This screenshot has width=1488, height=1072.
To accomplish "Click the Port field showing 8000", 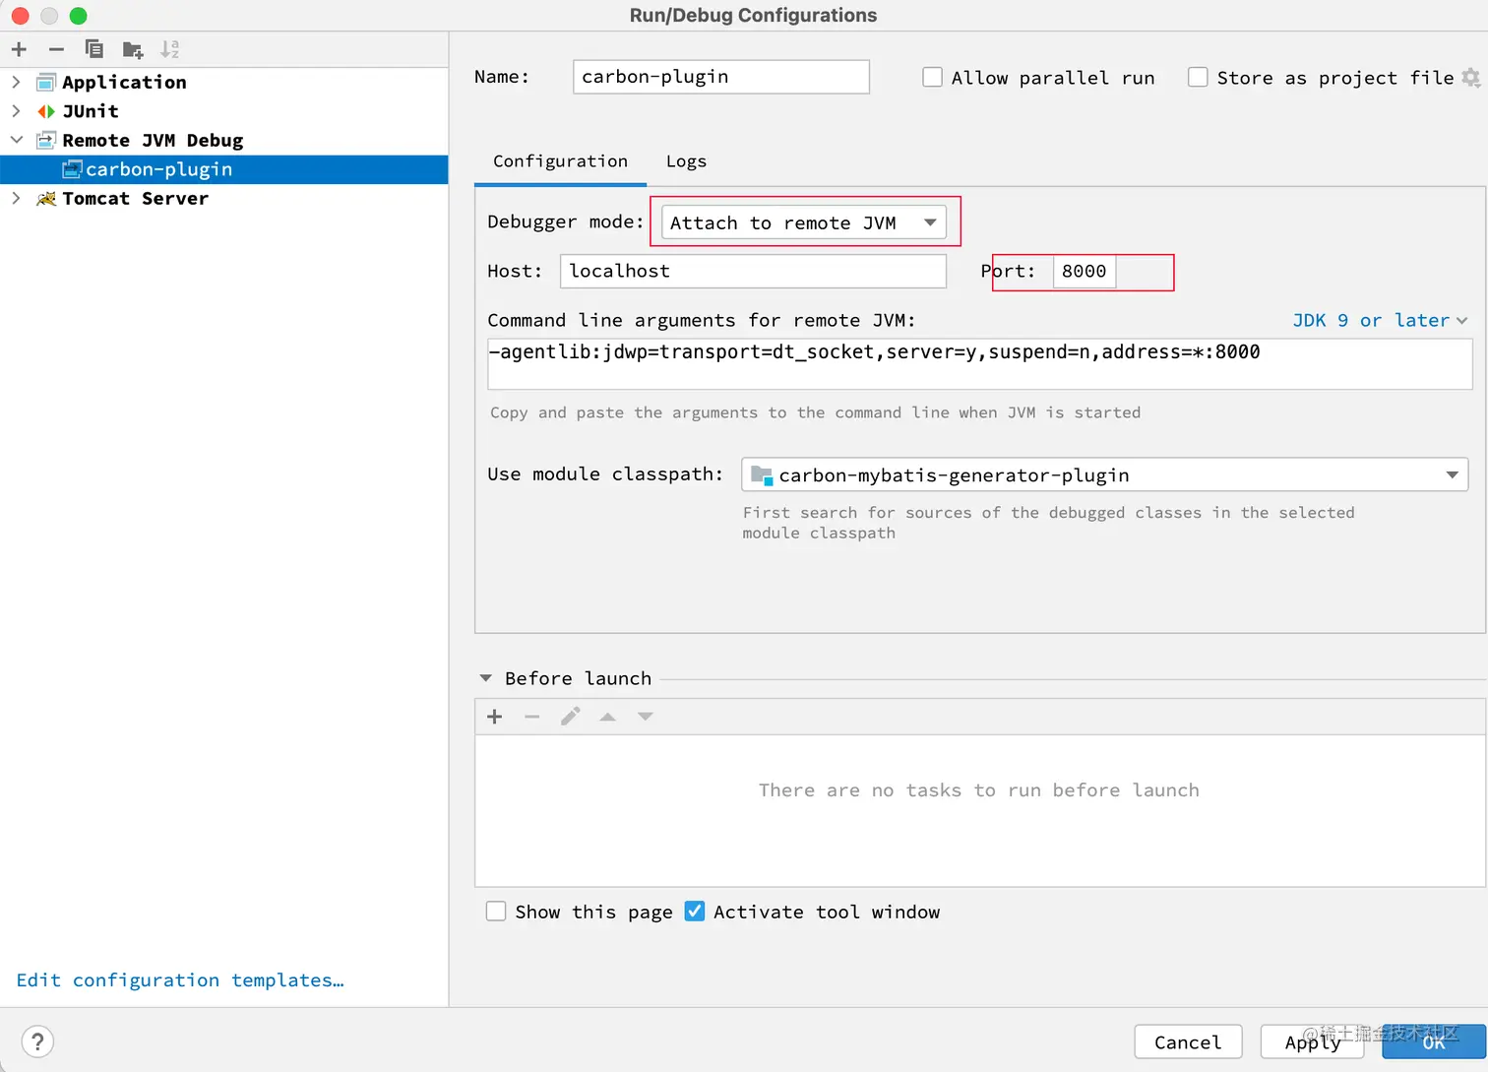I will click(x=1085, y=271).
